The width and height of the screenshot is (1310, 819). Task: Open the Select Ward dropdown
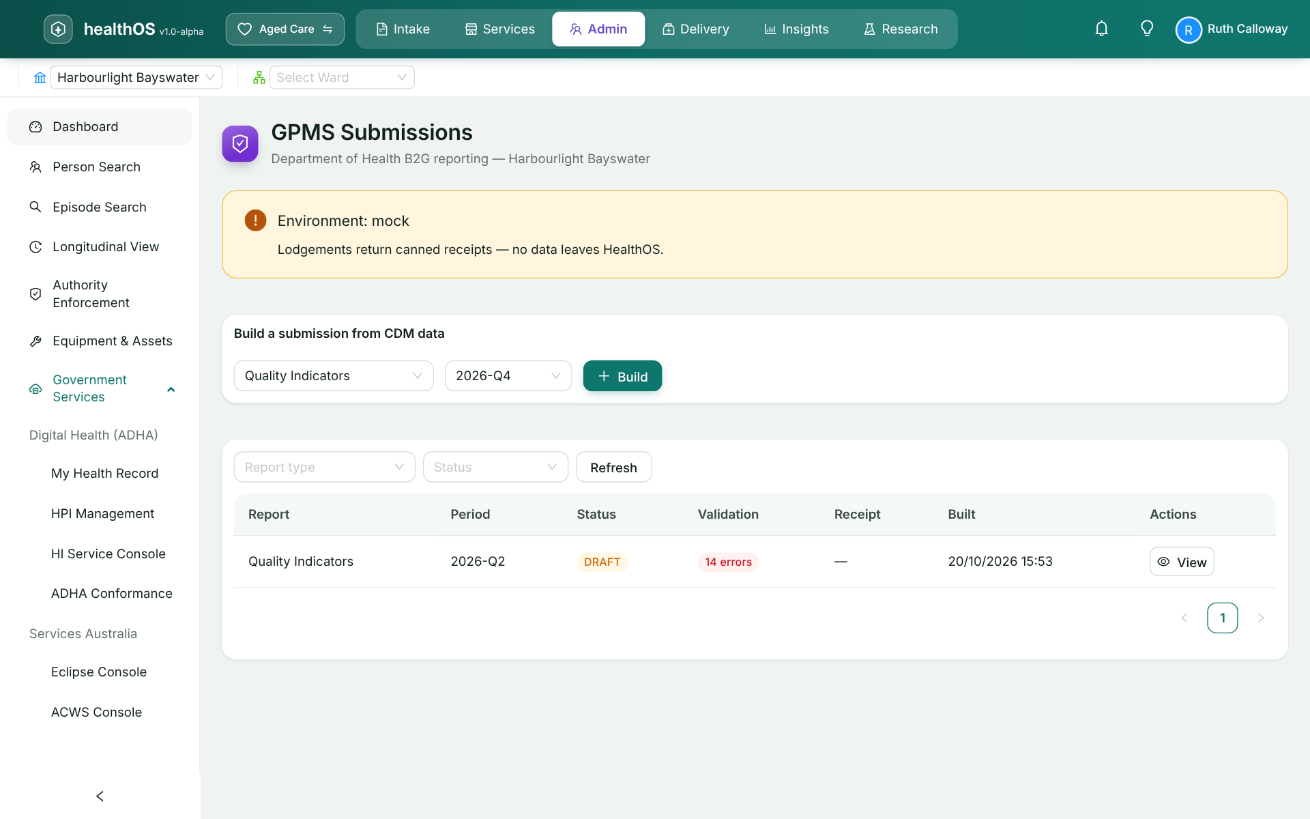[x=342, y=78]
